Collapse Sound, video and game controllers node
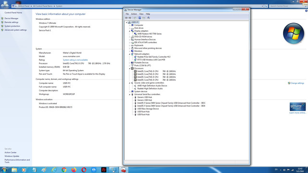Screen dimensions: 308x173 (x=129, y=83)
